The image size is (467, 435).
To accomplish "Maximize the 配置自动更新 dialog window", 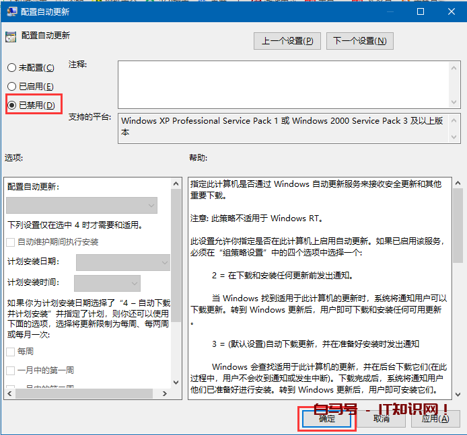I will click(421, 11).
